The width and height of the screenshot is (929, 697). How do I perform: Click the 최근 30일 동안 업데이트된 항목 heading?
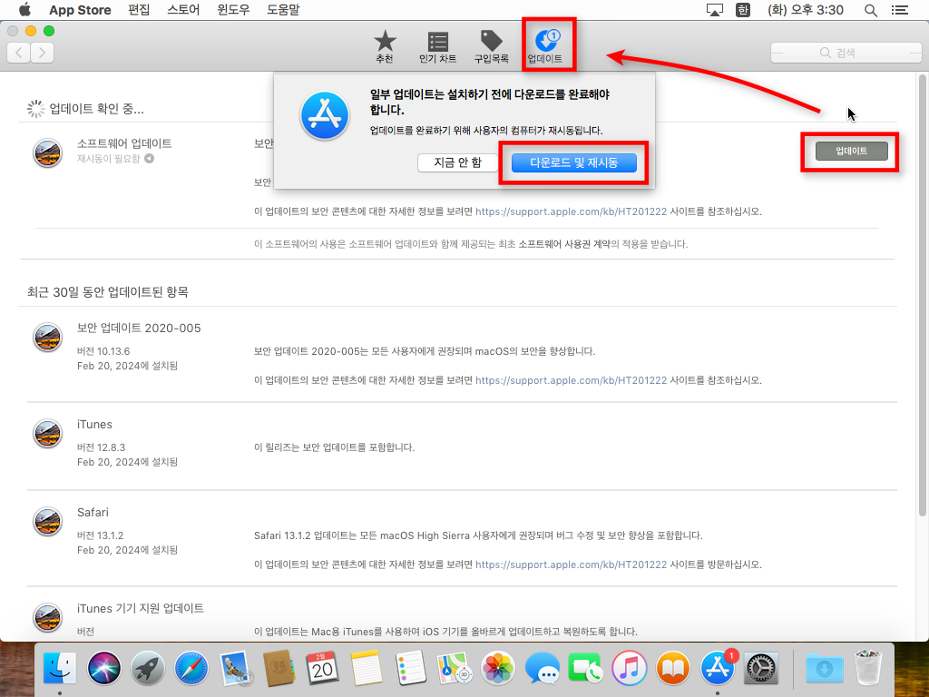(108, 292)
